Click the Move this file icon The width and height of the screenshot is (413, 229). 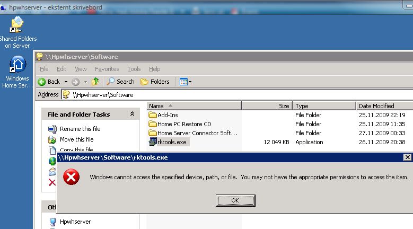pyautogui.click(x=52, y=139)
